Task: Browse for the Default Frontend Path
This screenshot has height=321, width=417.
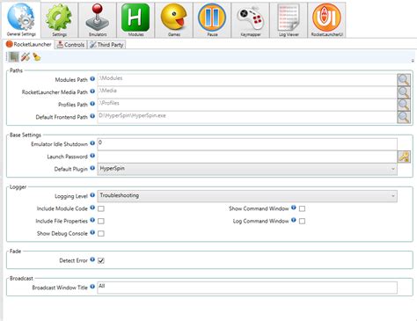Action: tap(404, 117)
